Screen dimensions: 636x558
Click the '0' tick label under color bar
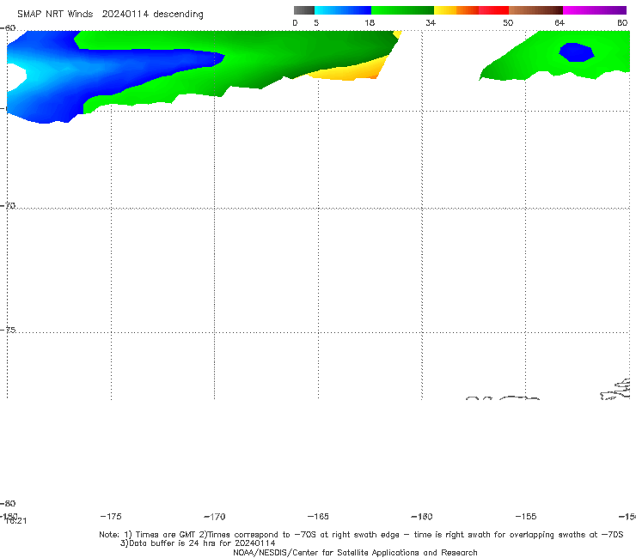295,22
